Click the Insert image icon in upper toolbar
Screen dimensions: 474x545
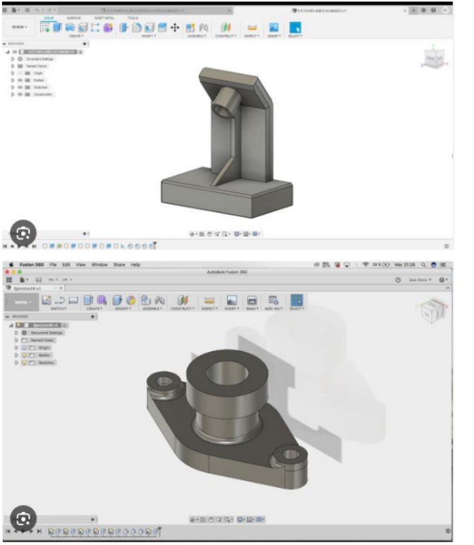click(273, 27)
